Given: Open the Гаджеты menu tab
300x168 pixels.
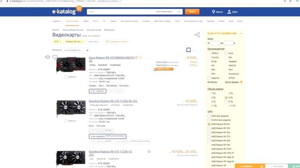Looking at the screenshot, I should click(x=57, y=21).
